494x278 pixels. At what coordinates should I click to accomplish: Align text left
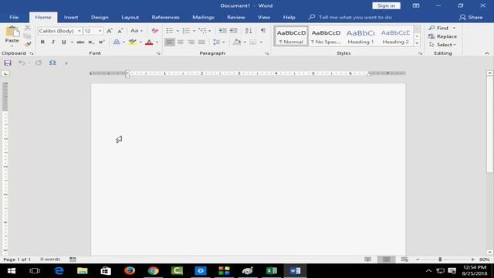click(170, 42)
